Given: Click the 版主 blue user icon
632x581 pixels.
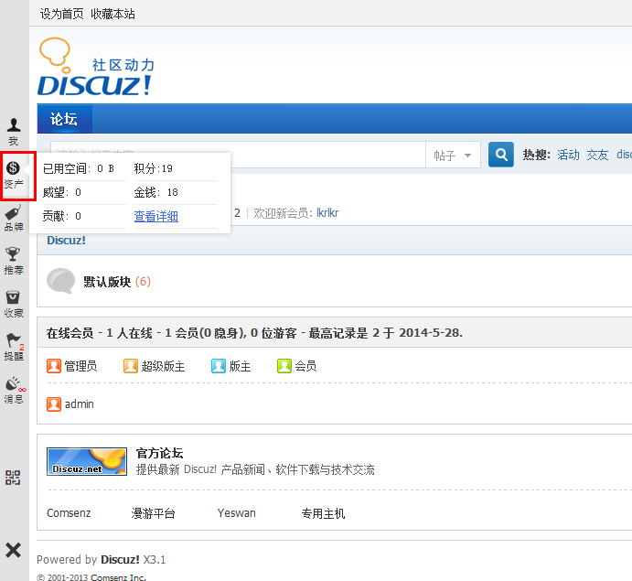Looking at the screenshot, I should (x=219, y=366).
